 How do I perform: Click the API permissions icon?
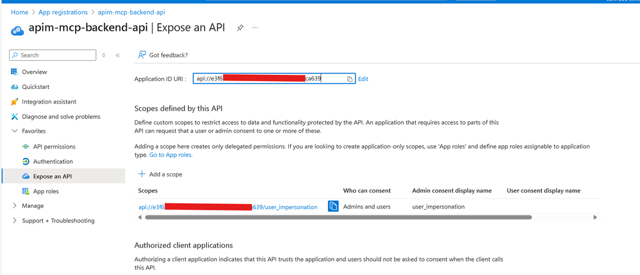26,146
